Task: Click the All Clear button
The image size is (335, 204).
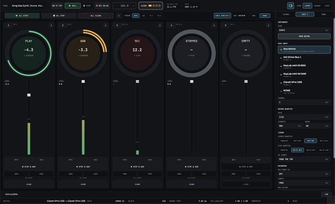Action: (x=96, y=16)
